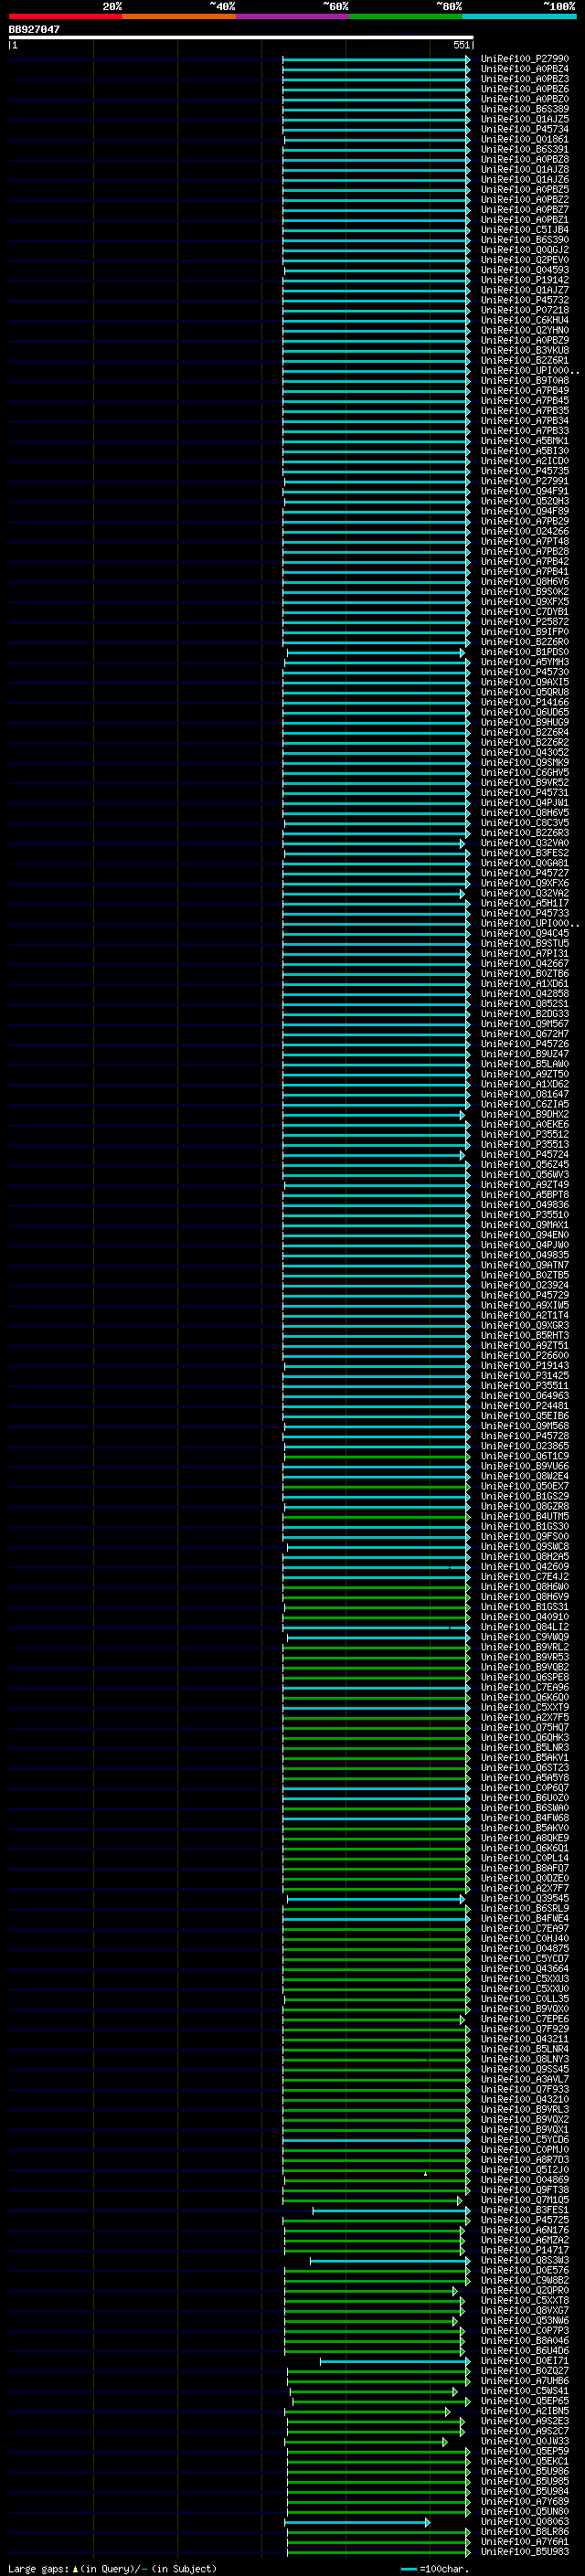Click the red 20% identity legend bar
Viewport: 585px width, 2576px height.
pyautogui.click(x=65, y=16)
